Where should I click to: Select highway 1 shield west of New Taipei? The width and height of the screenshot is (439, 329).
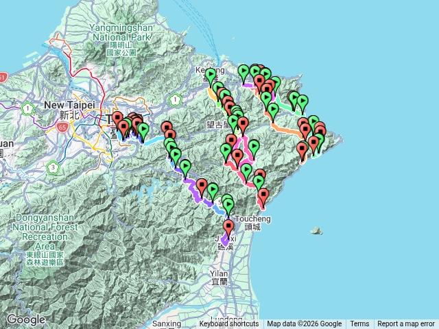click(x=27, y=108)
